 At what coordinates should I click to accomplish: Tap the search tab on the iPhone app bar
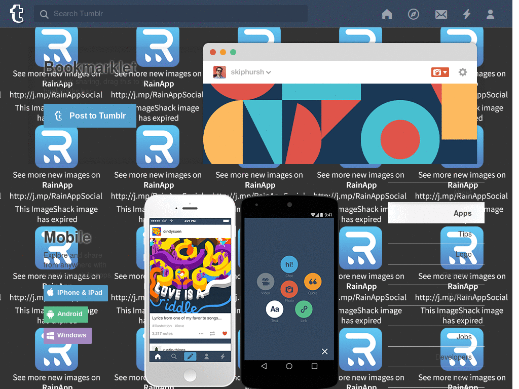[x=174, y=357]
